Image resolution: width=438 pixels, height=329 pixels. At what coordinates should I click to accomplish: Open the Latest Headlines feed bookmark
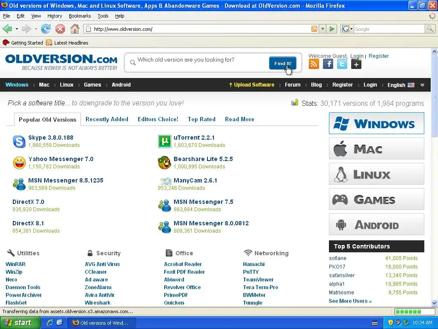[x=67, y=43]
